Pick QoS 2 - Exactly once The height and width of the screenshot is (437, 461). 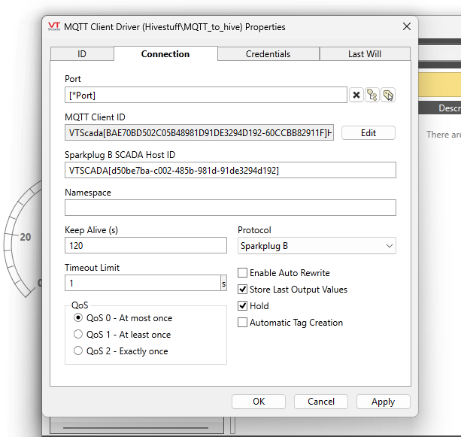pos(78,351)
